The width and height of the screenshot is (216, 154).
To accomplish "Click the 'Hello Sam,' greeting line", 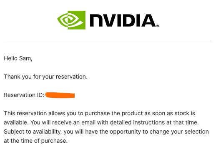I will pyautogui.click(x=18, y=58).
